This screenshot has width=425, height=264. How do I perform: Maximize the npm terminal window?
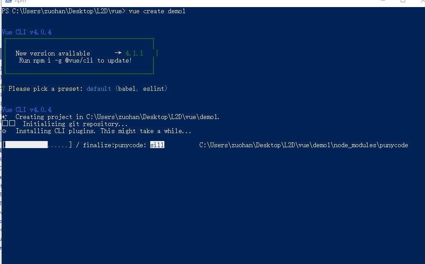point(403,1)
